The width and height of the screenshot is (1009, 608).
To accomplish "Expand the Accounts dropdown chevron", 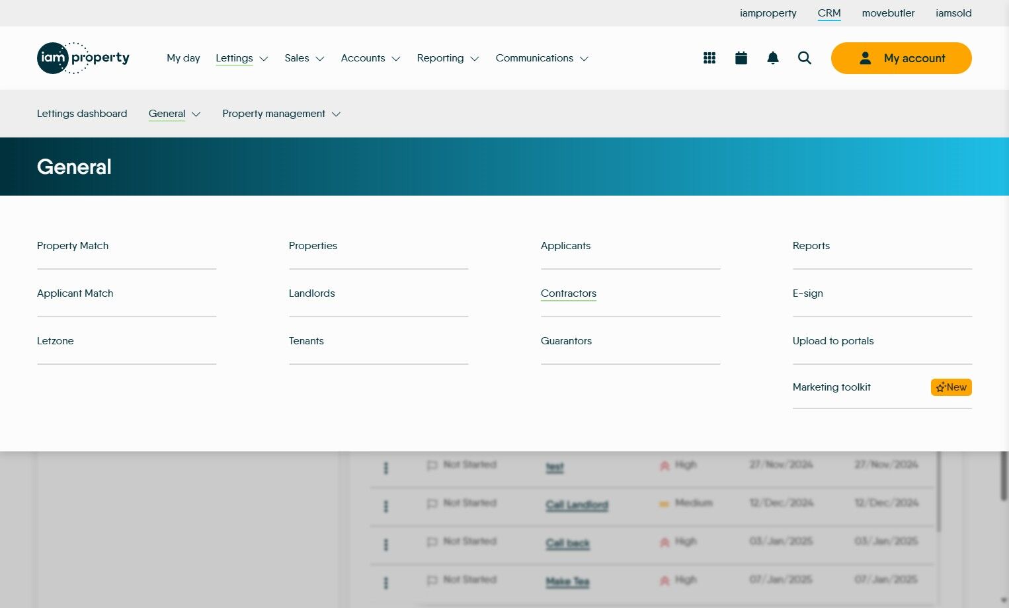I will pyautogui.click(x=396, y=59).
